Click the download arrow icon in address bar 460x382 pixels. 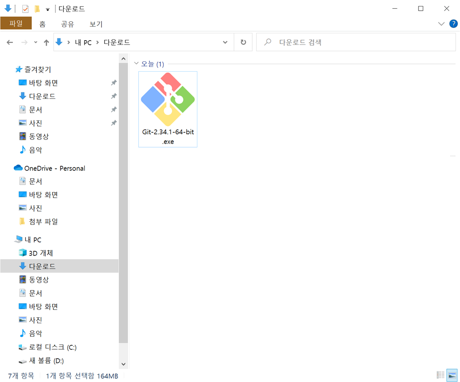[59, 42]
